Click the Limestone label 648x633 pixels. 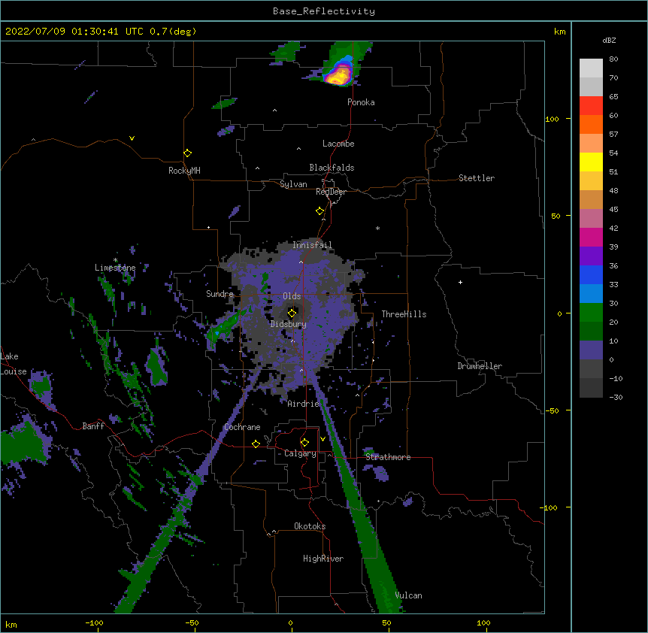115,268
